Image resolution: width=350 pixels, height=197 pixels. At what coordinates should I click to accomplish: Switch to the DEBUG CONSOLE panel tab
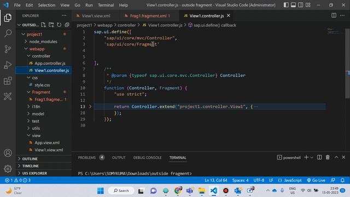147,158
